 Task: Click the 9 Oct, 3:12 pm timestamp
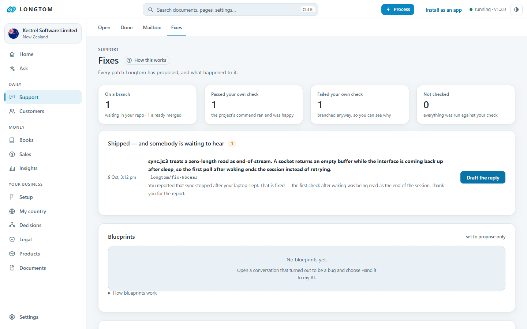[122, 177]
